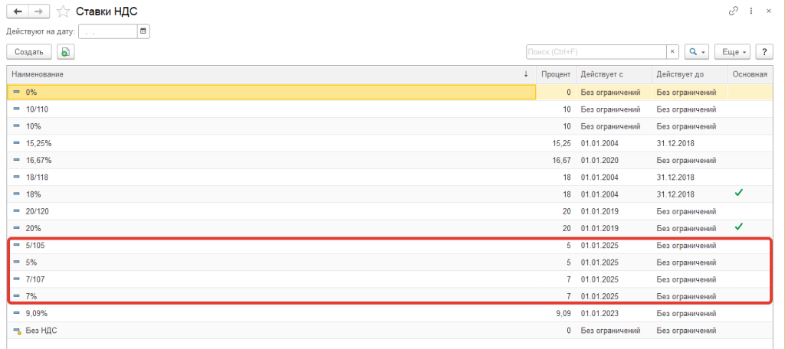Click into the Поиск search box
Image resolution: width=785 pixels, height=349 pixels.
pyautogui.click(x=596, y=52)
